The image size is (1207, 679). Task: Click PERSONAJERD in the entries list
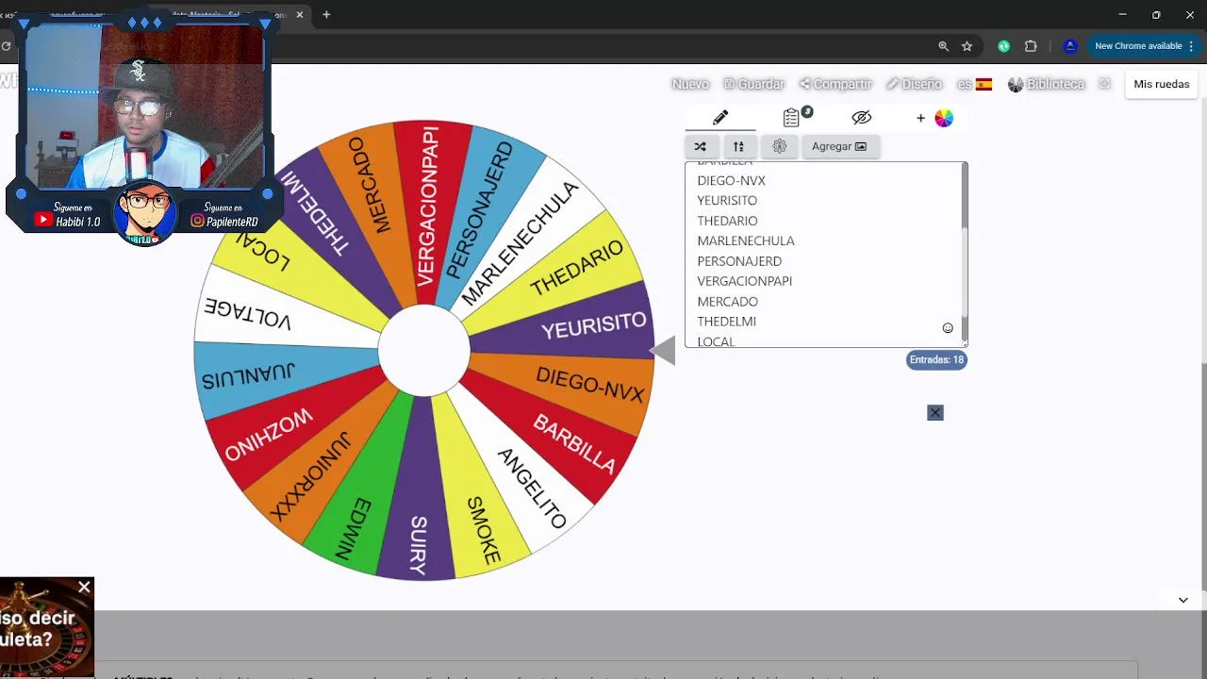[x=739, y=261]
